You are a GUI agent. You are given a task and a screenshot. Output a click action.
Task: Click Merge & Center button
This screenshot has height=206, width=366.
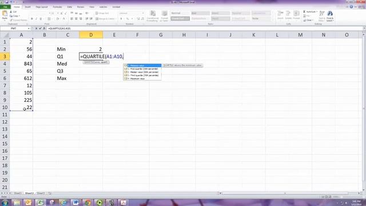pos(105,19)
